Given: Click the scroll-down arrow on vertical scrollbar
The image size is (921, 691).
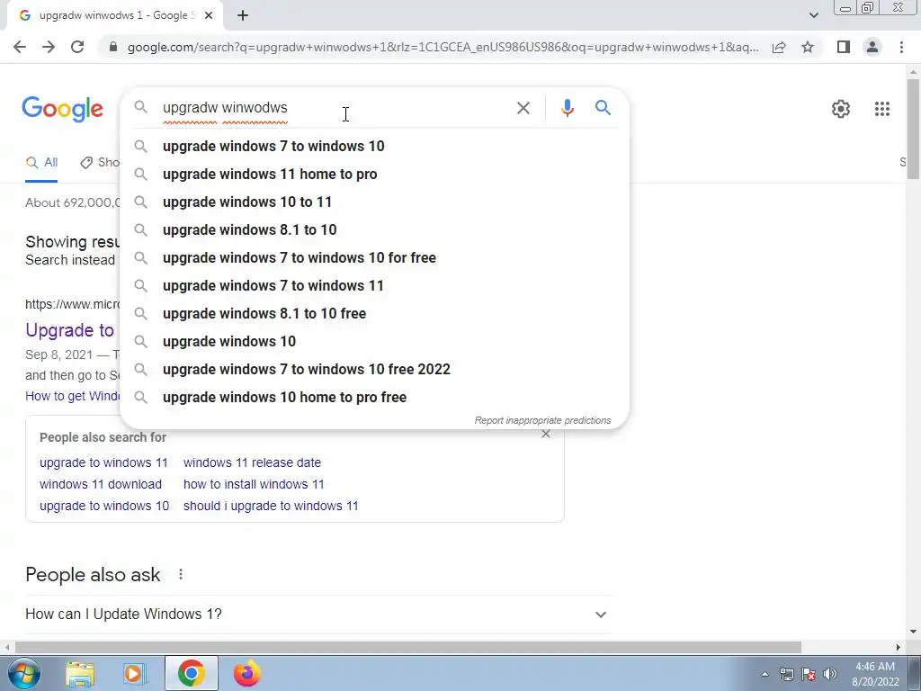Looking at the screenshot, I should click(x=913, y=632).
